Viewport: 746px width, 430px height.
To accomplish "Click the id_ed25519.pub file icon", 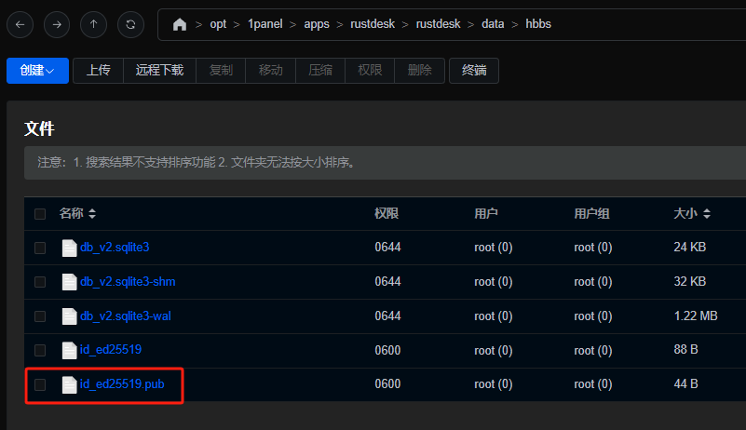I will pos(70,384).
